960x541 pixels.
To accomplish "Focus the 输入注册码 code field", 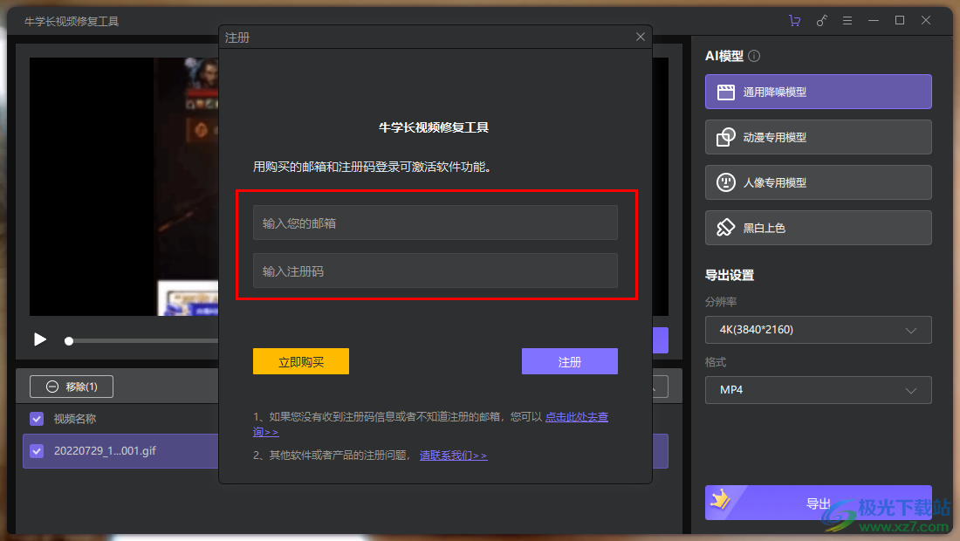I will coord(435,270).
